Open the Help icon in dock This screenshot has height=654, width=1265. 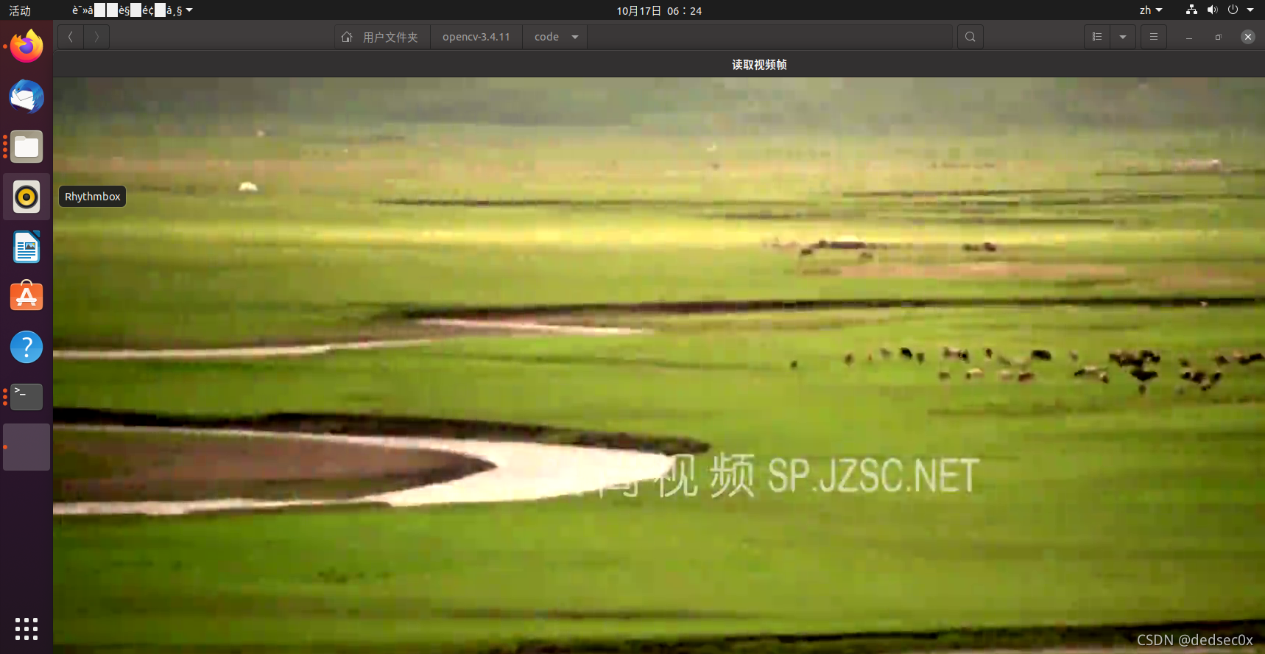[x=27, y=347]
